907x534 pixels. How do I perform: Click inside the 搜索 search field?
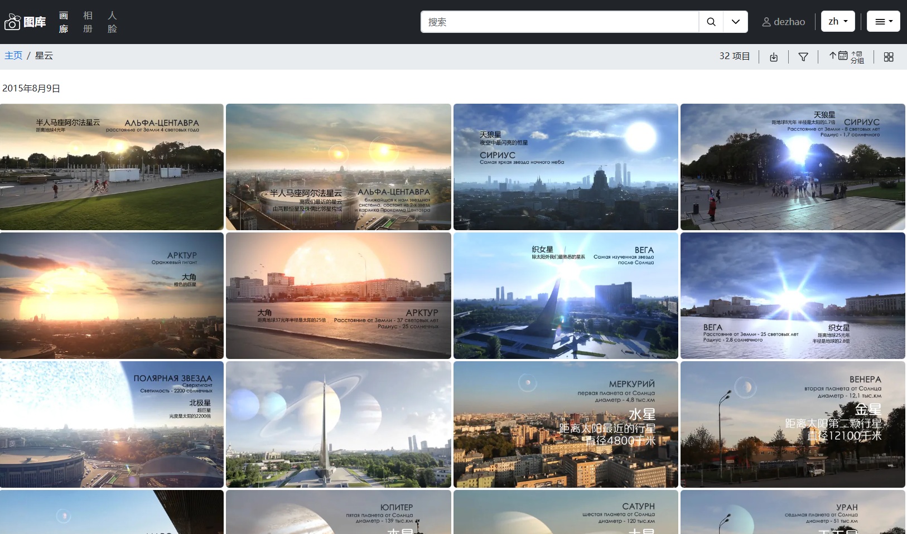point(559,22)
